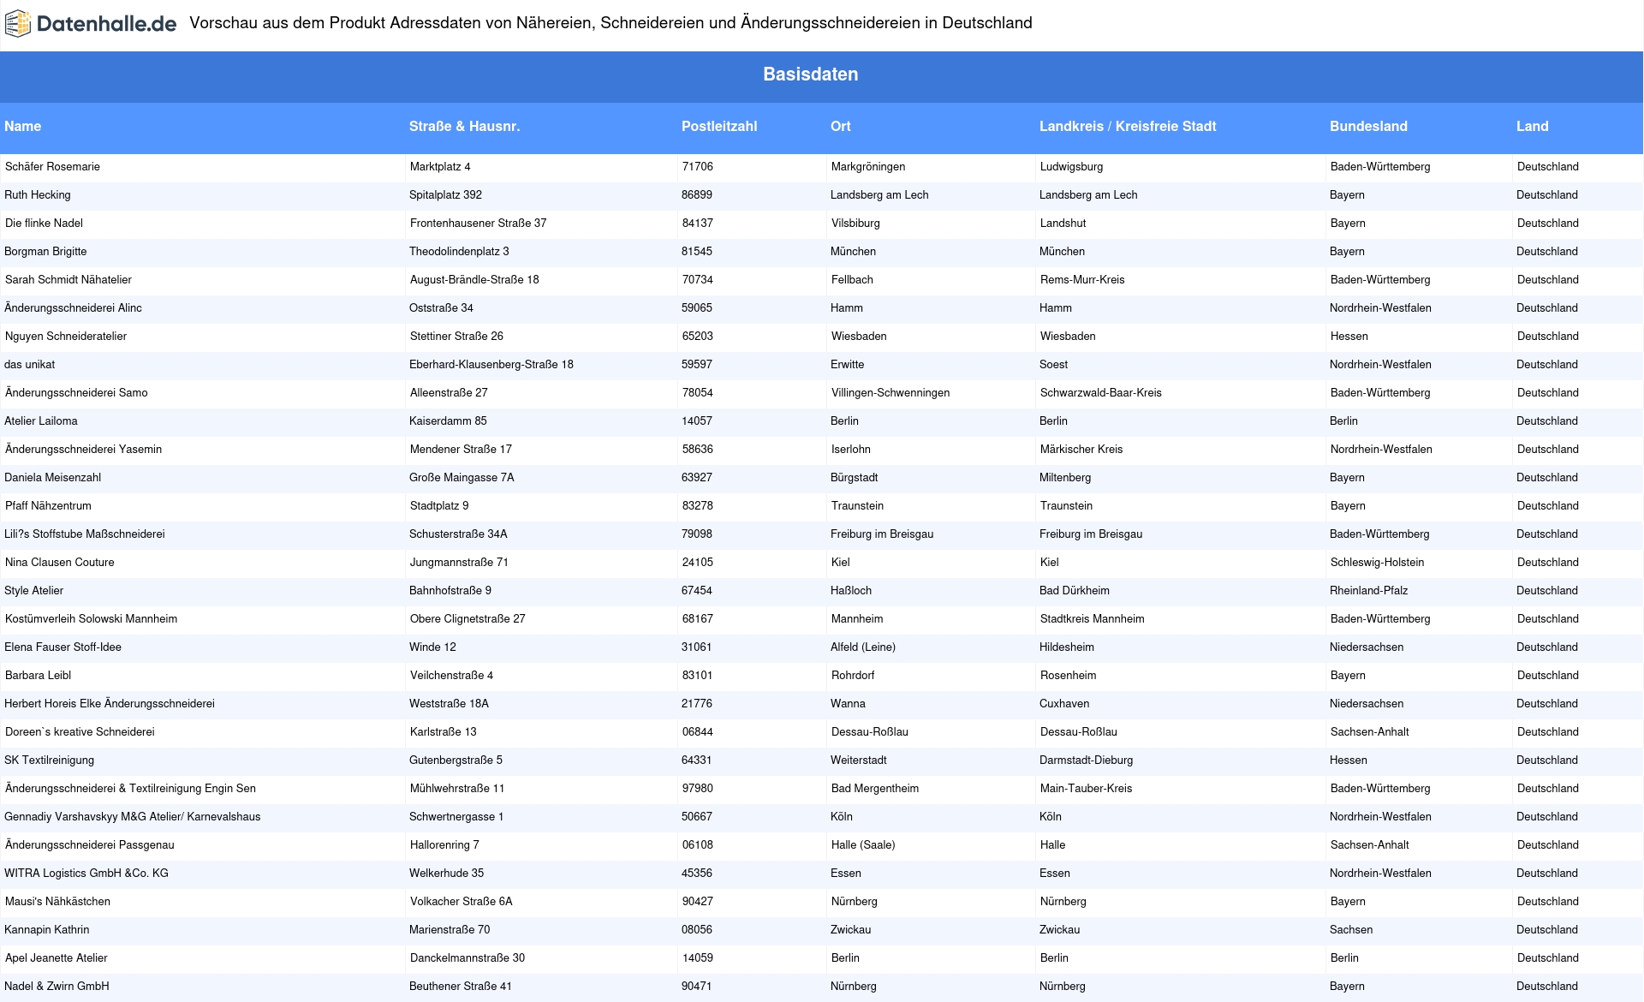Click the district cell Rems-Murr-Kreis
This screenshot has height=1002, width=1644.
pos(1082,280)
